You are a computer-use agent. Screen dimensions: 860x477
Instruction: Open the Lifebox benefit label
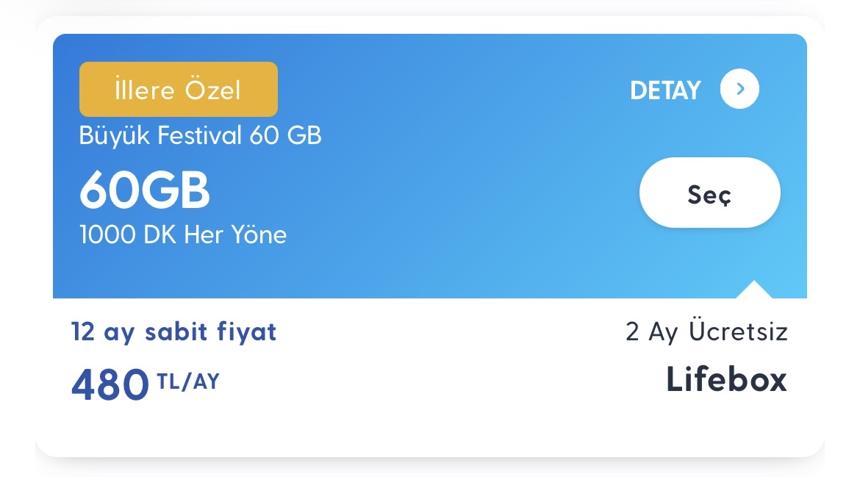click(x=727, y=379)
